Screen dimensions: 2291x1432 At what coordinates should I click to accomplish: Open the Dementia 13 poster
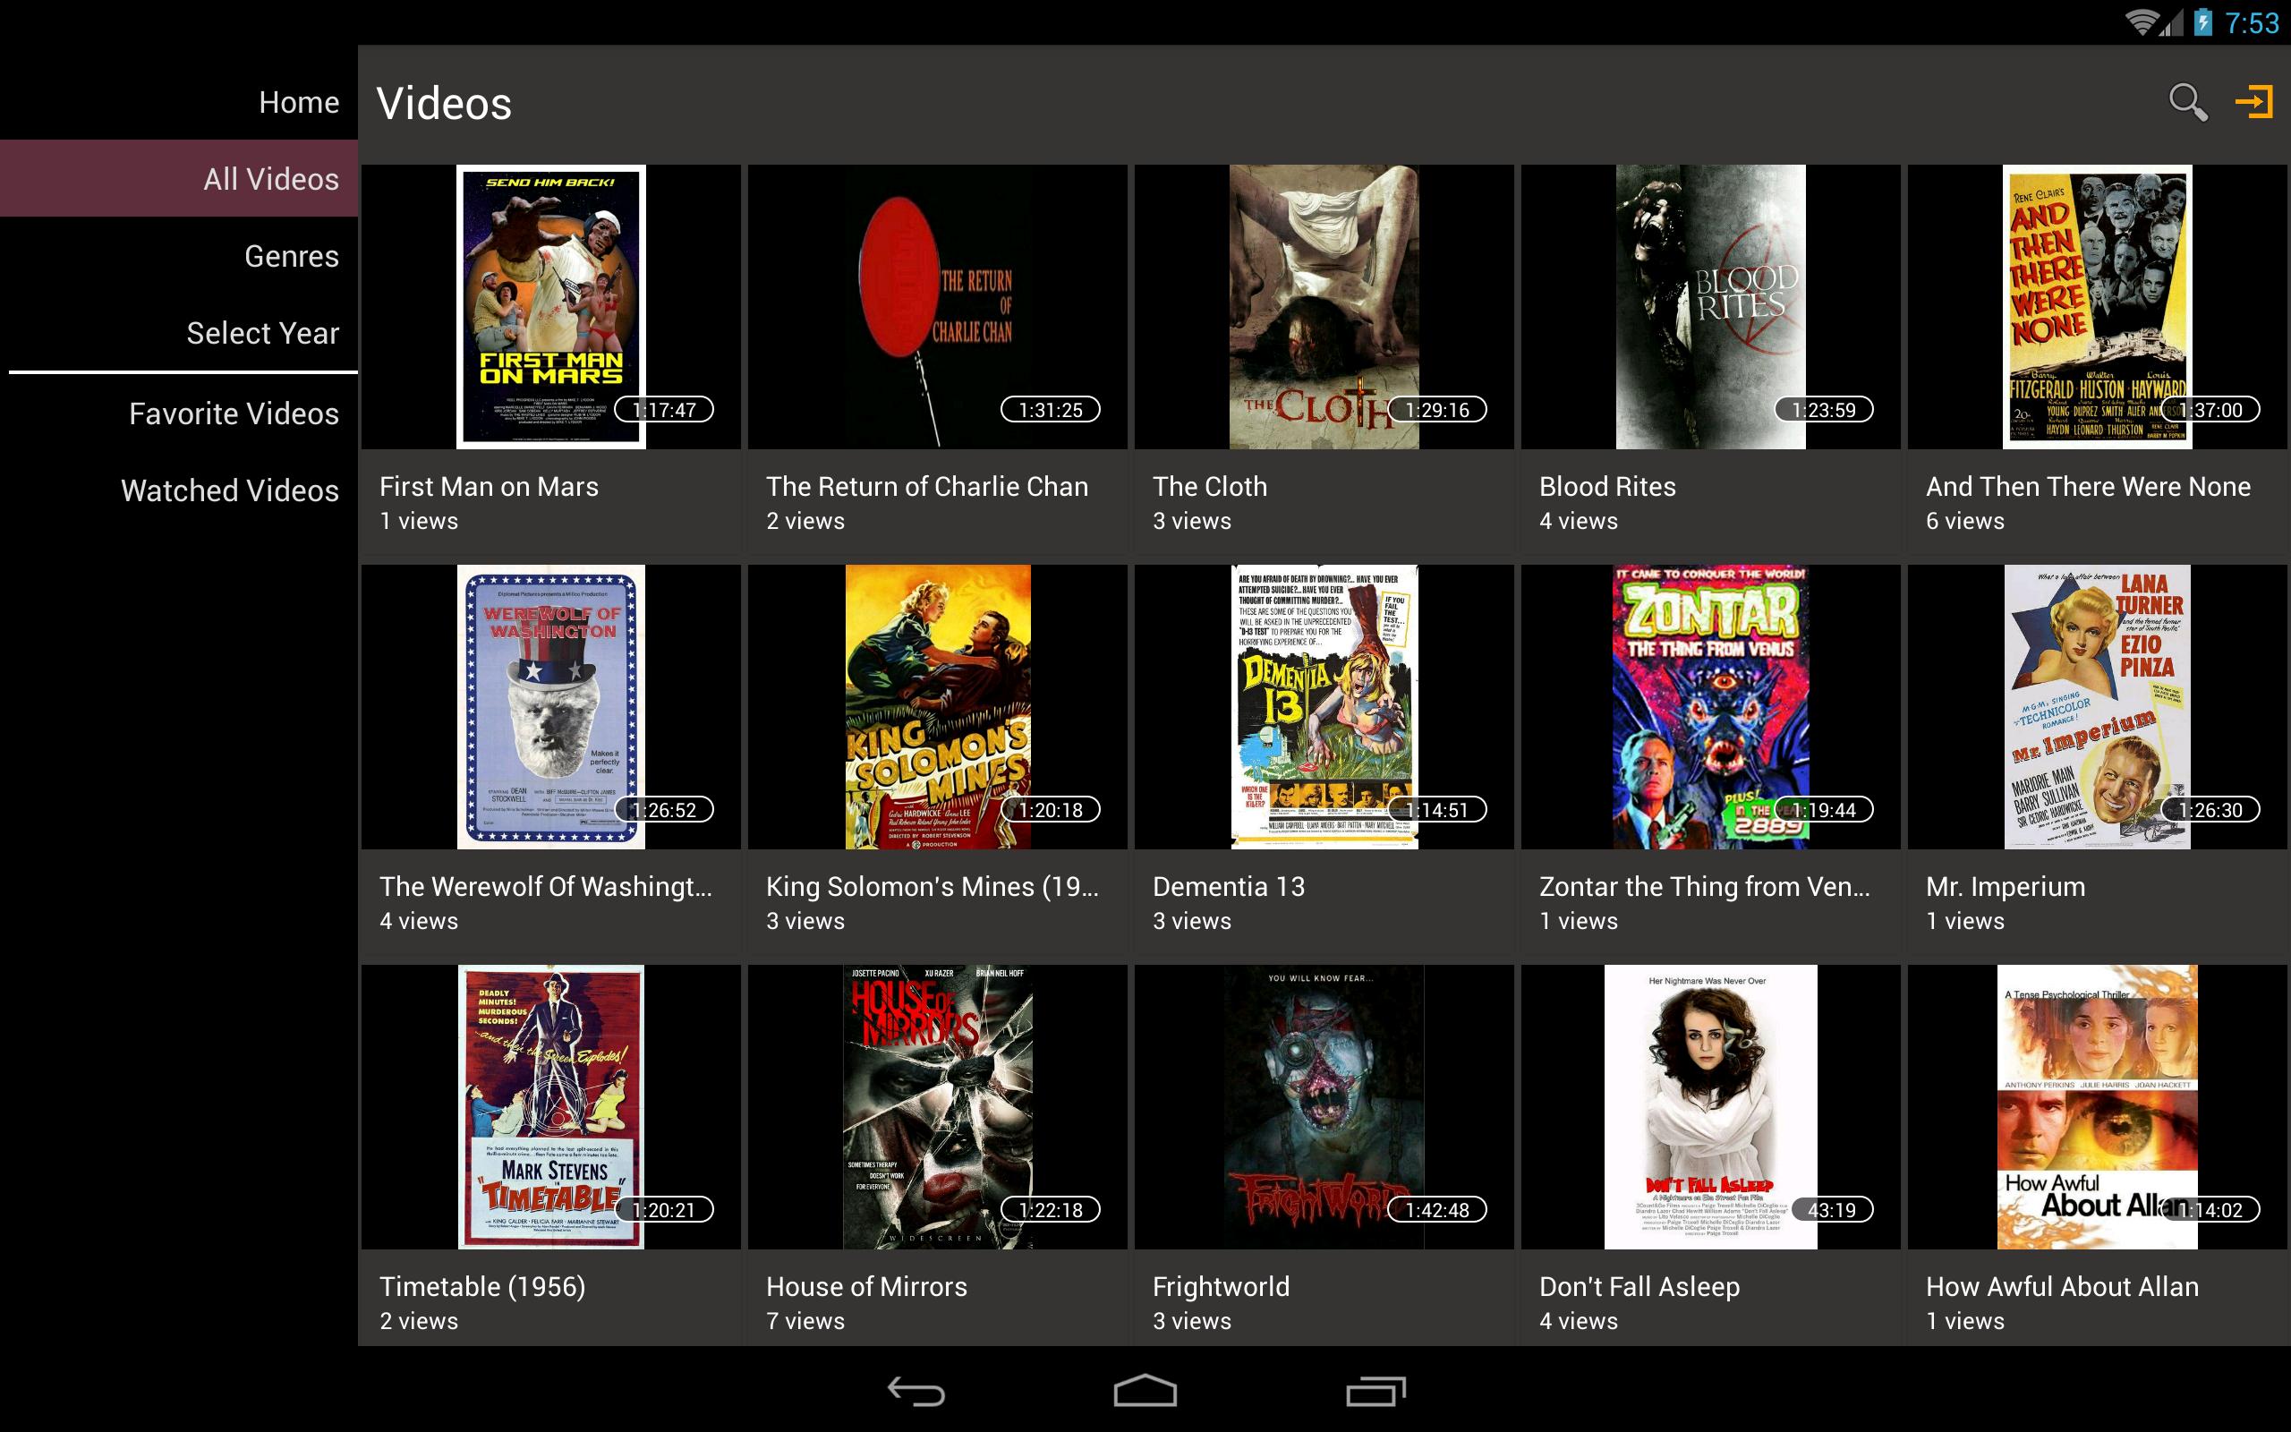pyautogui.click(x=1324, y=706)
